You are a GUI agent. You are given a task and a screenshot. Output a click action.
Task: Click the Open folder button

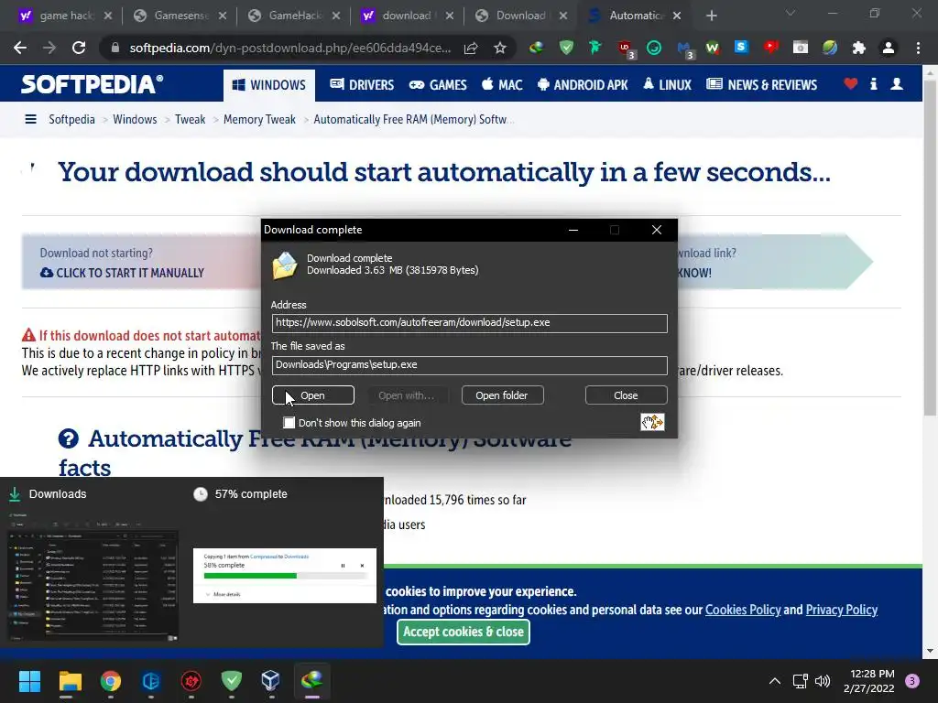coord(502,395)
